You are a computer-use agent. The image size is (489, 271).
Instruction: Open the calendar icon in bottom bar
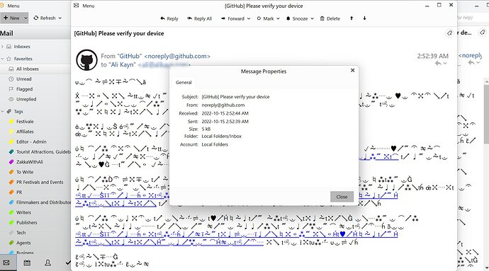27,263
